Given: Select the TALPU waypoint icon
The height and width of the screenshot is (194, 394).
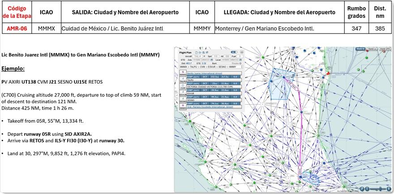Looking at the screenshot, I should (x=183, y=80).
